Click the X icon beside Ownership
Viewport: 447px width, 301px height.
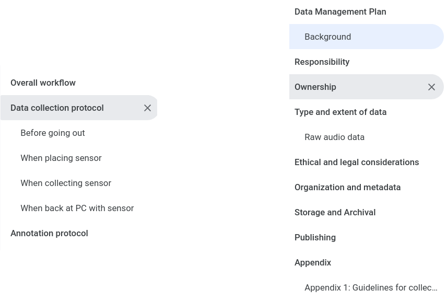point(431,87)
